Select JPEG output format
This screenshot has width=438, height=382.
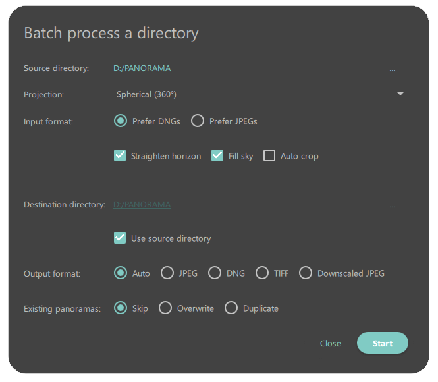pos(167,273)
